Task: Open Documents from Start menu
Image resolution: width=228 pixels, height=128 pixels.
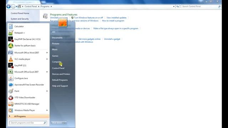Action: click(x=57, y=38)
